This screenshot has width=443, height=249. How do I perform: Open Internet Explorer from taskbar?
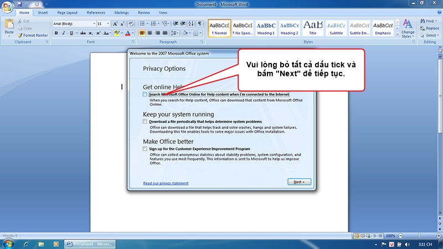(26, 244)
